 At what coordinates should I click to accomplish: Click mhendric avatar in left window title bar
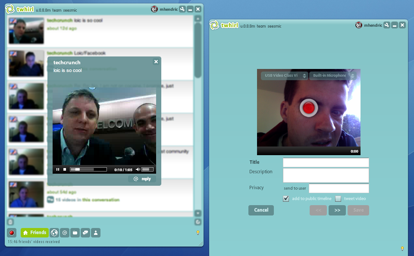click(x=154, y=9)
